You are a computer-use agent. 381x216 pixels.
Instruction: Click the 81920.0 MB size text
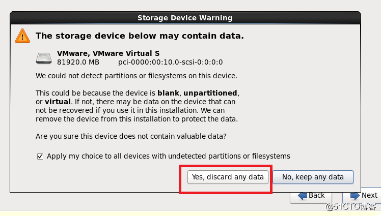pos(78,63)
